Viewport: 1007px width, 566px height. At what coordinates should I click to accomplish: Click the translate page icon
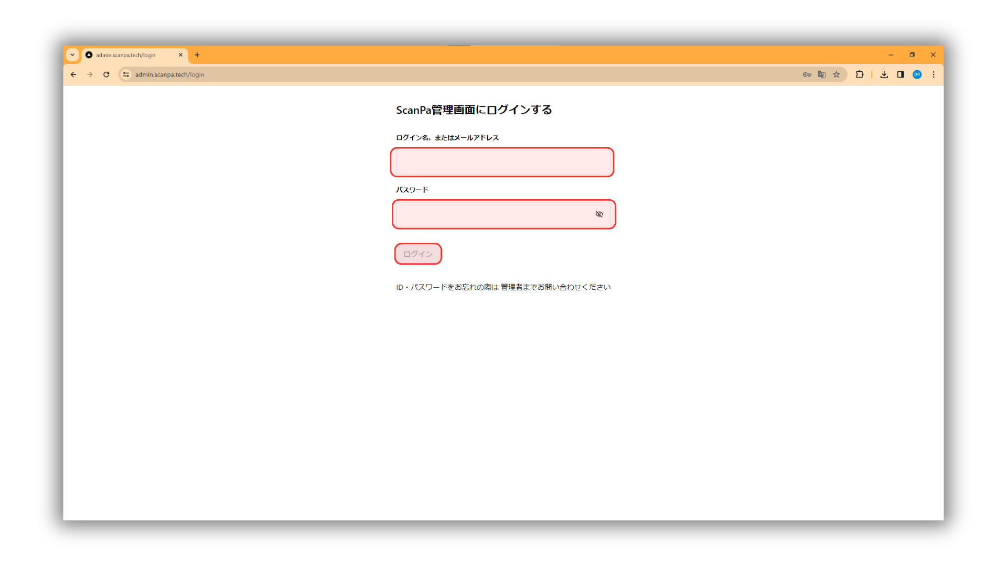click(x=821, y=74)
